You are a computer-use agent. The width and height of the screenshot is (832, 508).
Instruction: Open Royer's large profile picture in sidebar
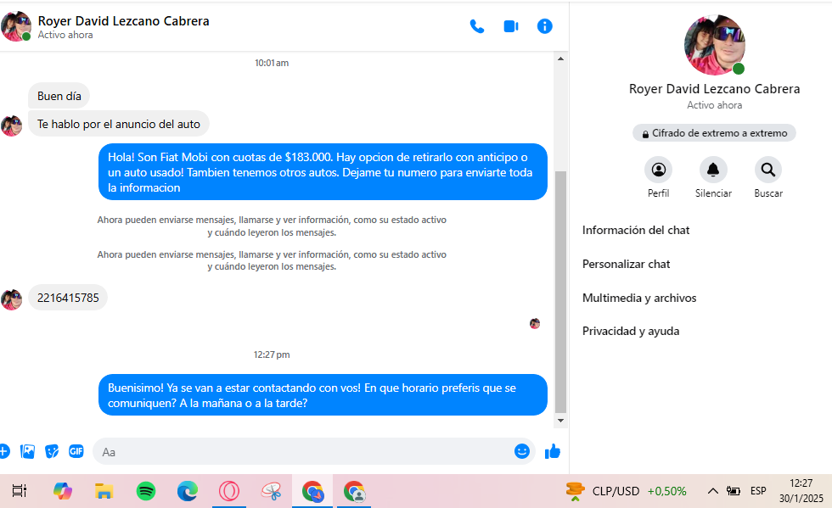(714, 45)
